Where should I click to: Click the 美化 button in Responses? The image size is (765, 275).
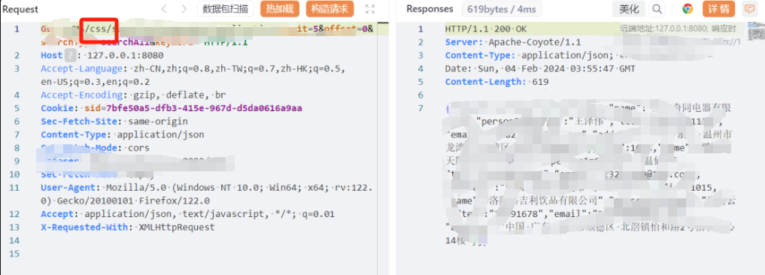point(629,9)
